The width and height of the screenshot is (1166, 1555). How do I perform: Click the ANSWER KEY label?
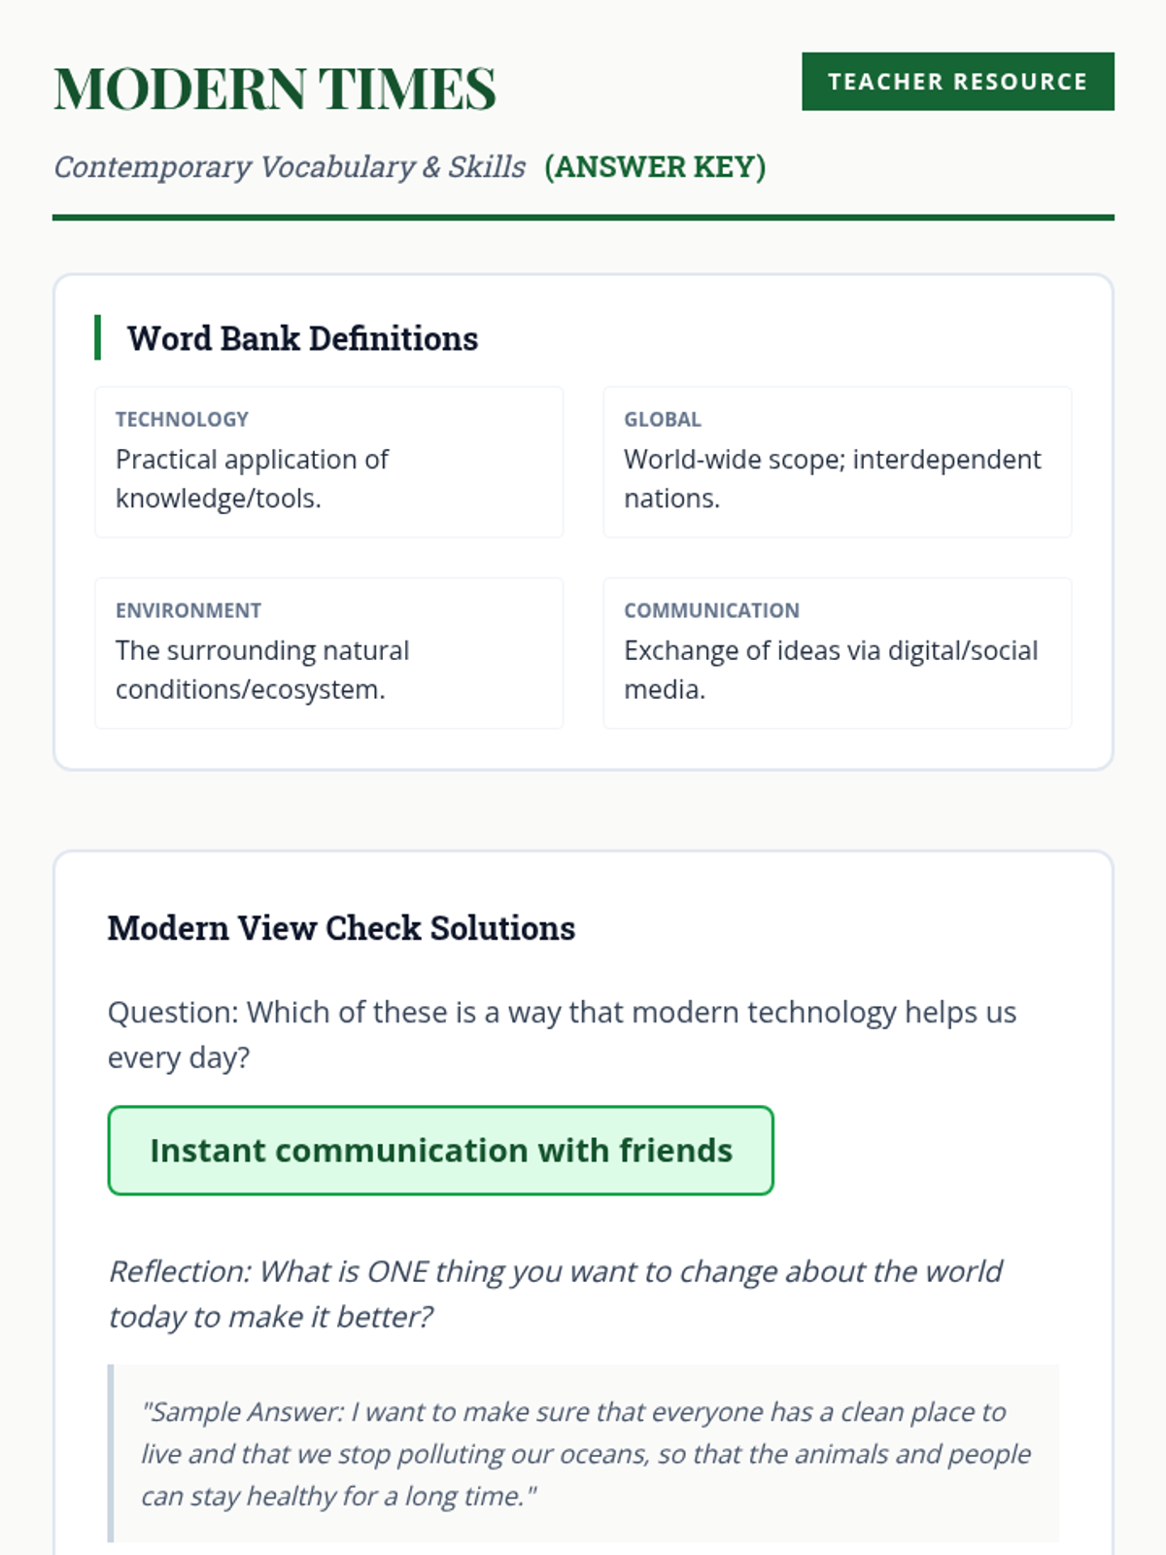click(655, 167)
